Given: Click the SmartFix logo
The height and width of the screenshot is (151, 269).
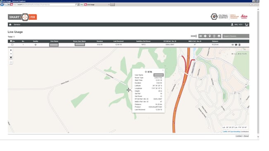Looking at the screenshot, I should (22, 17).
